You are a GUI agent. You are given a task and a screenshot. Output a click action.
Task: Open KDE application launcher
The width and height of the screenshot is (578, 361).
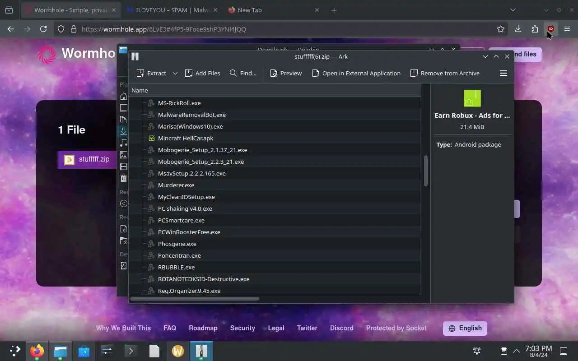click(15, 351)
